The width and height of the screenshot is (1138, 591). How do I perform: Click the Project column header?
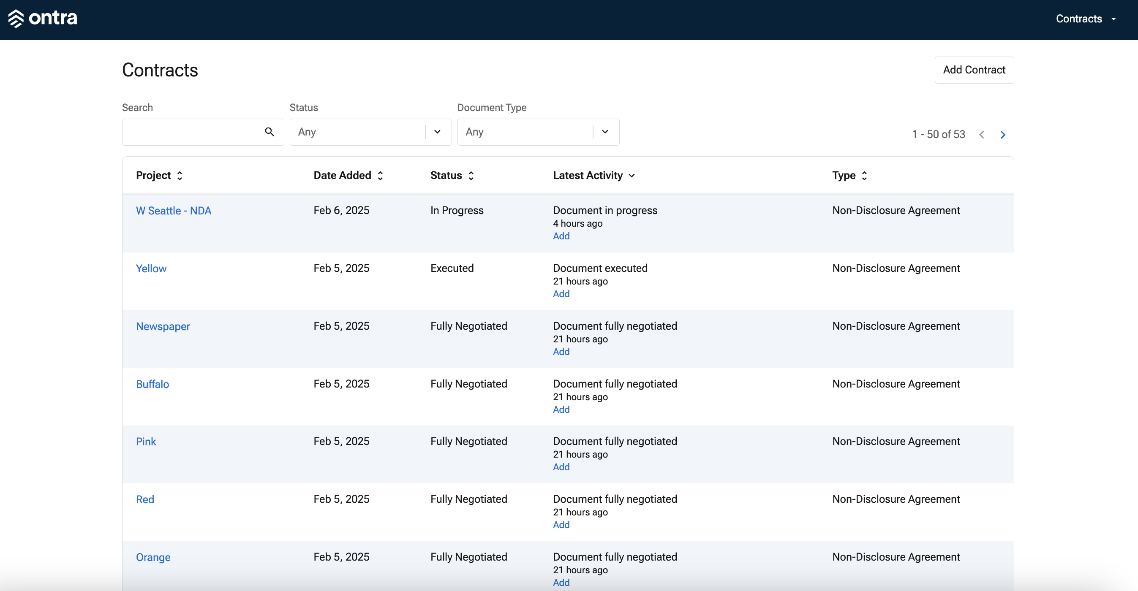[153, 176]
